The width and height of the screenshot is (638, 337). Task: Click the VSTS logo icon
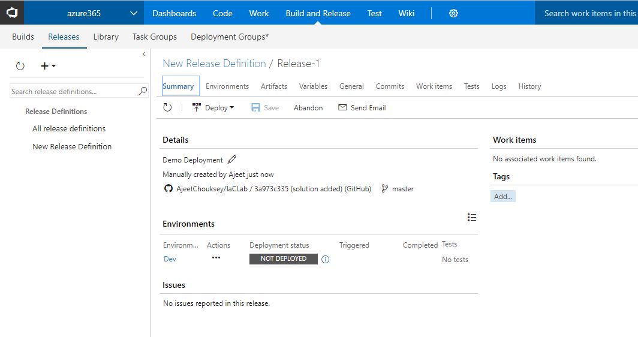(12, 13)
